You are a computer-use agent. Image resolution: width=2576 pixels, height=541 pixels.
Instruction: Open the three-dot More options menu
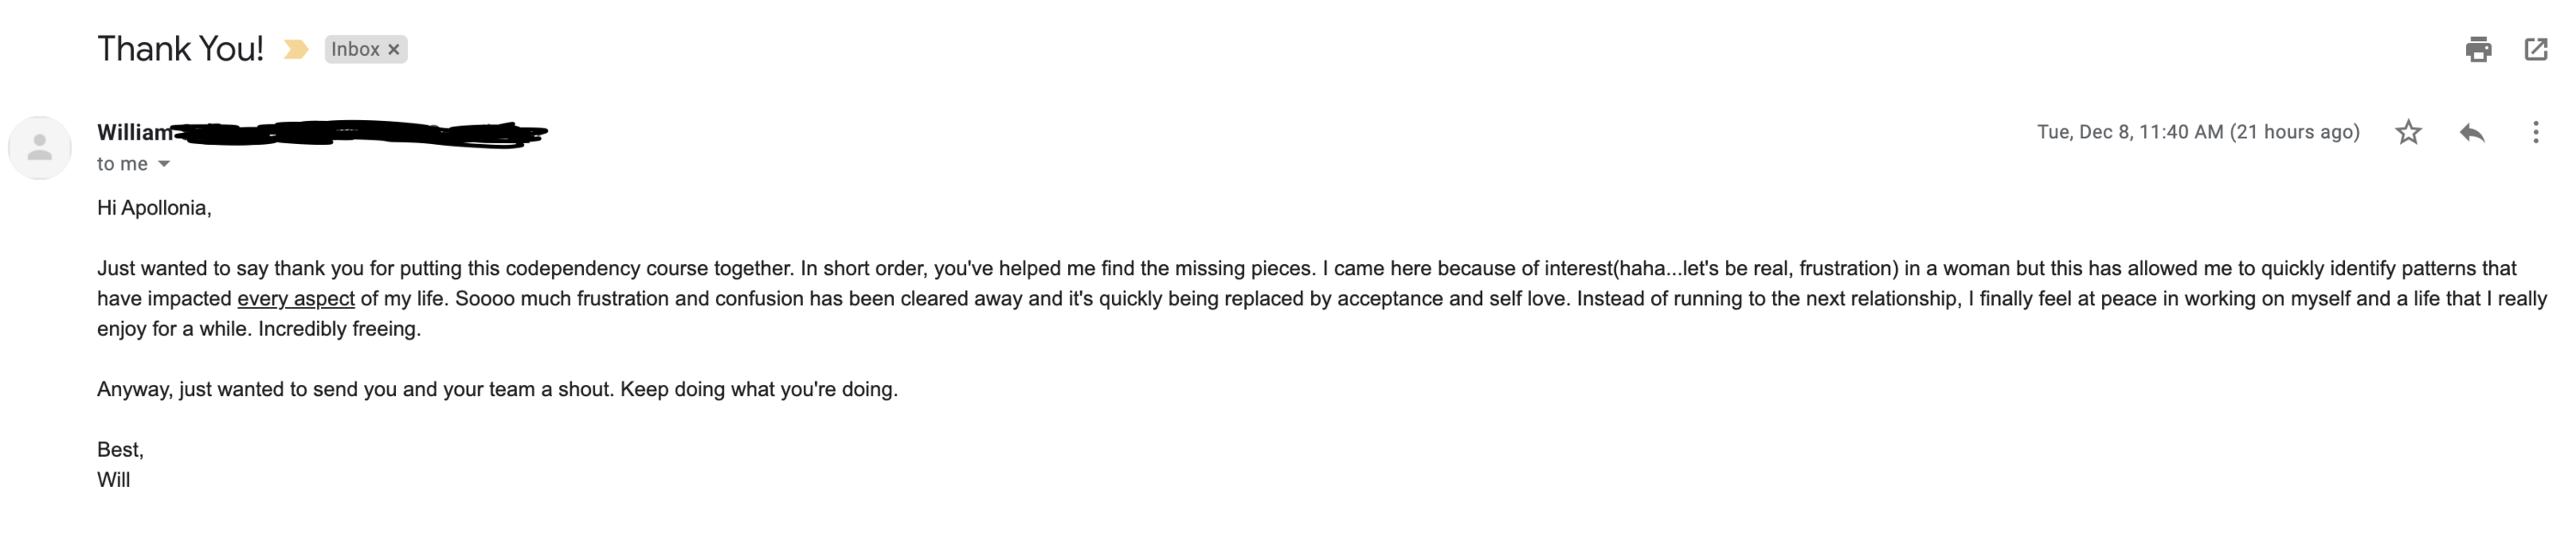2535,132
